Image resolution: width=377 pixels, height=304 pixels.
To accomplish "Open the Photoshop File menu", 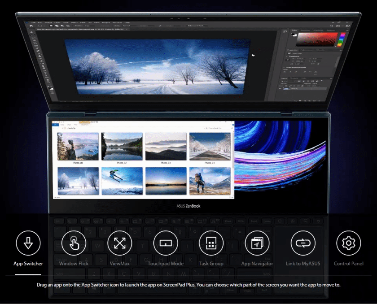I will point(33,22).
